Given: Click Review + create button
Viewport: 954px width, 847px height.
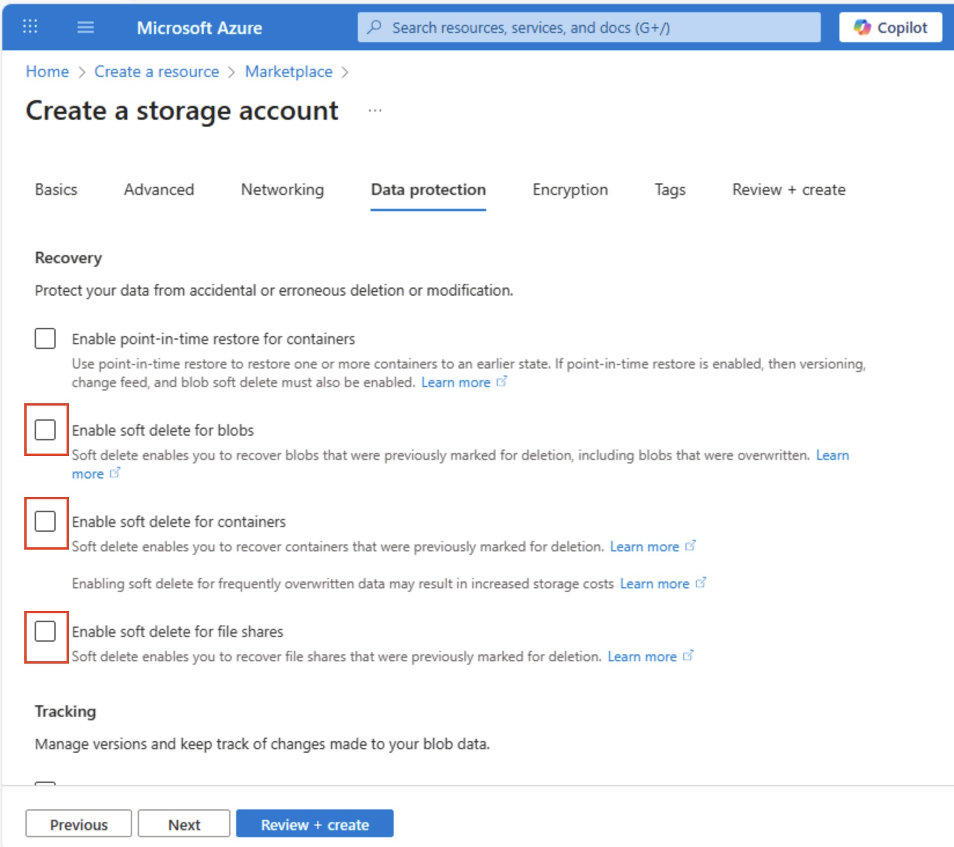Looking at the screenshot, I should point(314,824).
